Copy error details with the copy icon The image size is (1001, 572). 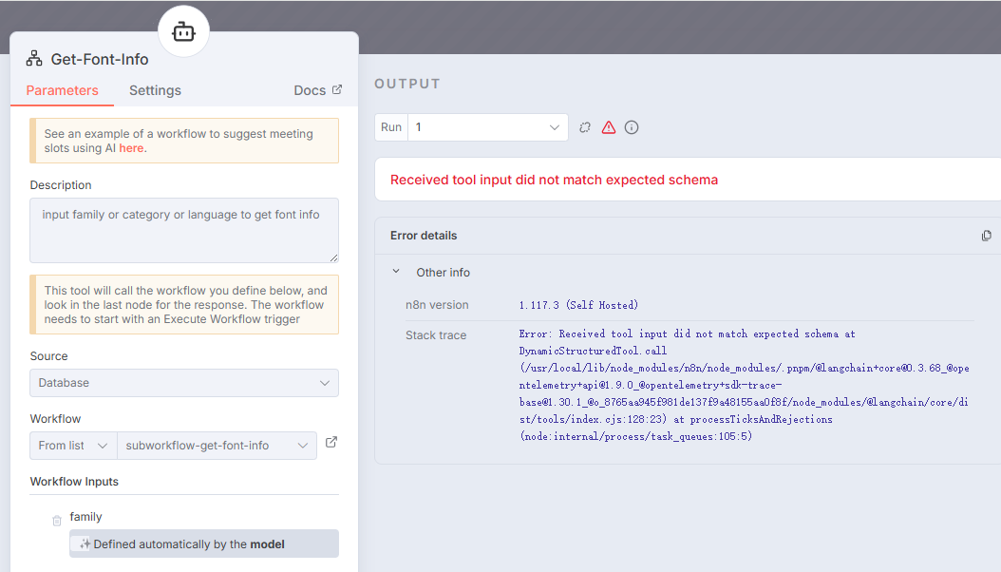[x=986, y=236]
